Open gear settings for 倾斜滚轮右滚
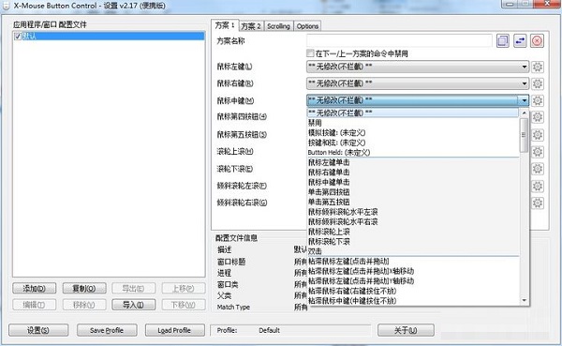562x346 pixels. click(x=538, y=203)
